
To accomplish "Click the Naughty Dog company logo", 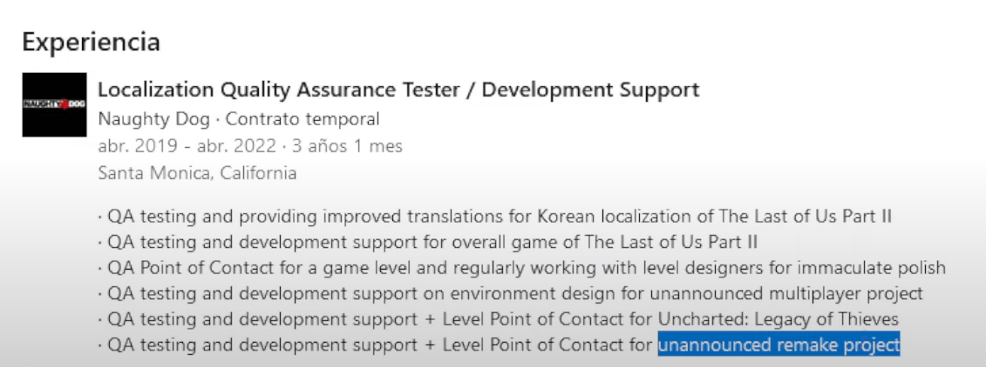I will (54, 104).
